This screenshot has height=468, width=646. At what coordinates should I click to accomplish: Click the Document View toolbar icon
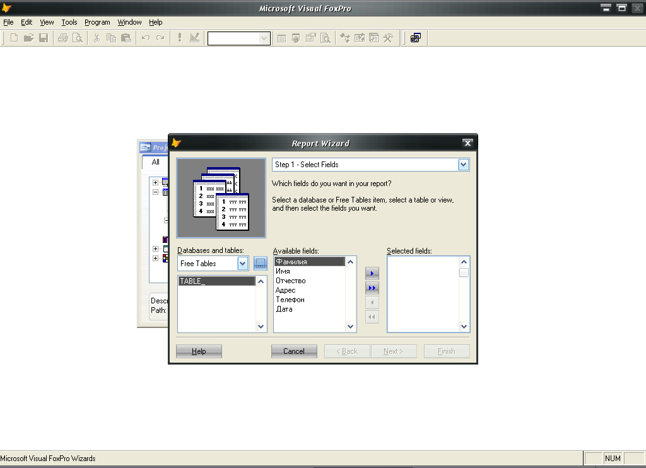click(326, 38)
